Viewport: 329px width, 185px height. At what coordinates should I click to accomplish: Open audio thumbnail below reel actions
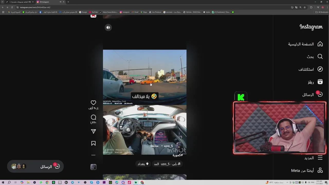tap(93, 167)
